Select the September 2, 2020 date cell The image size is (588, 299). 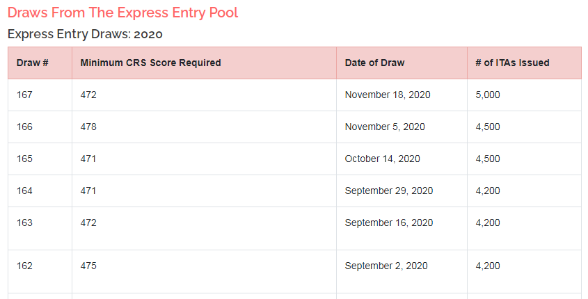(386, 266)
